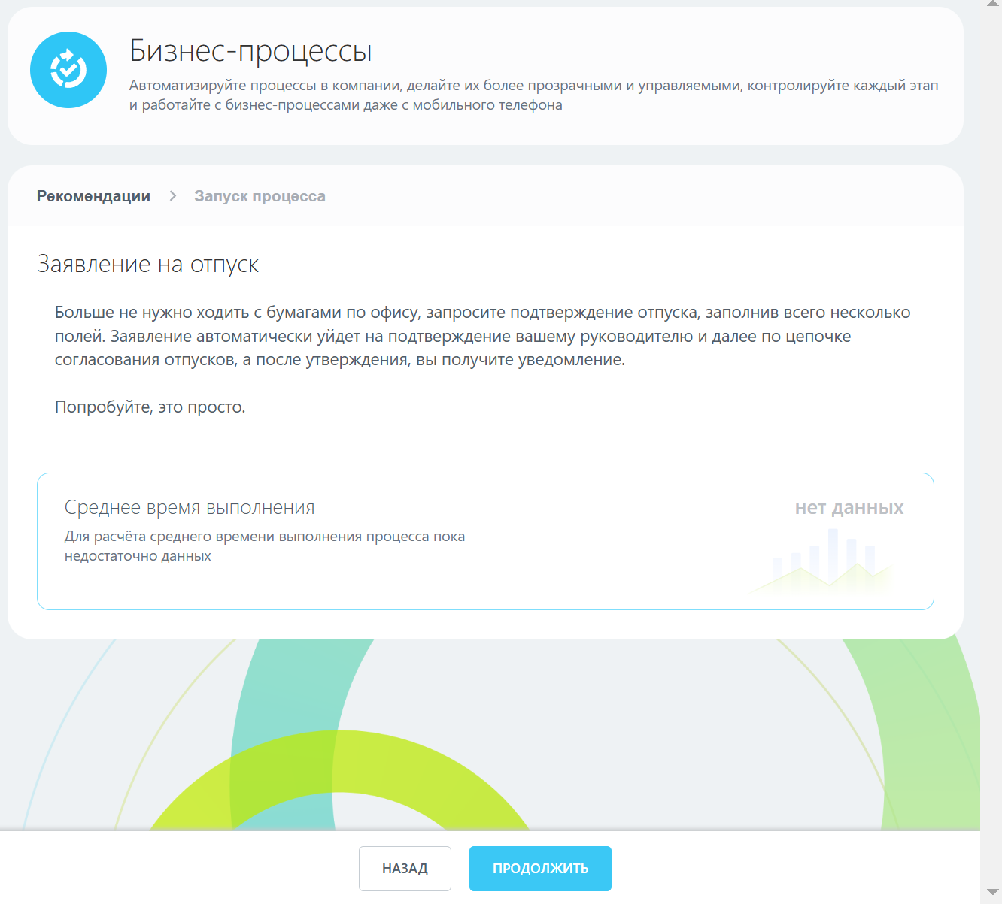
Task: Select the Запуск процесса breadcrumb step
Action: [260, 196]
